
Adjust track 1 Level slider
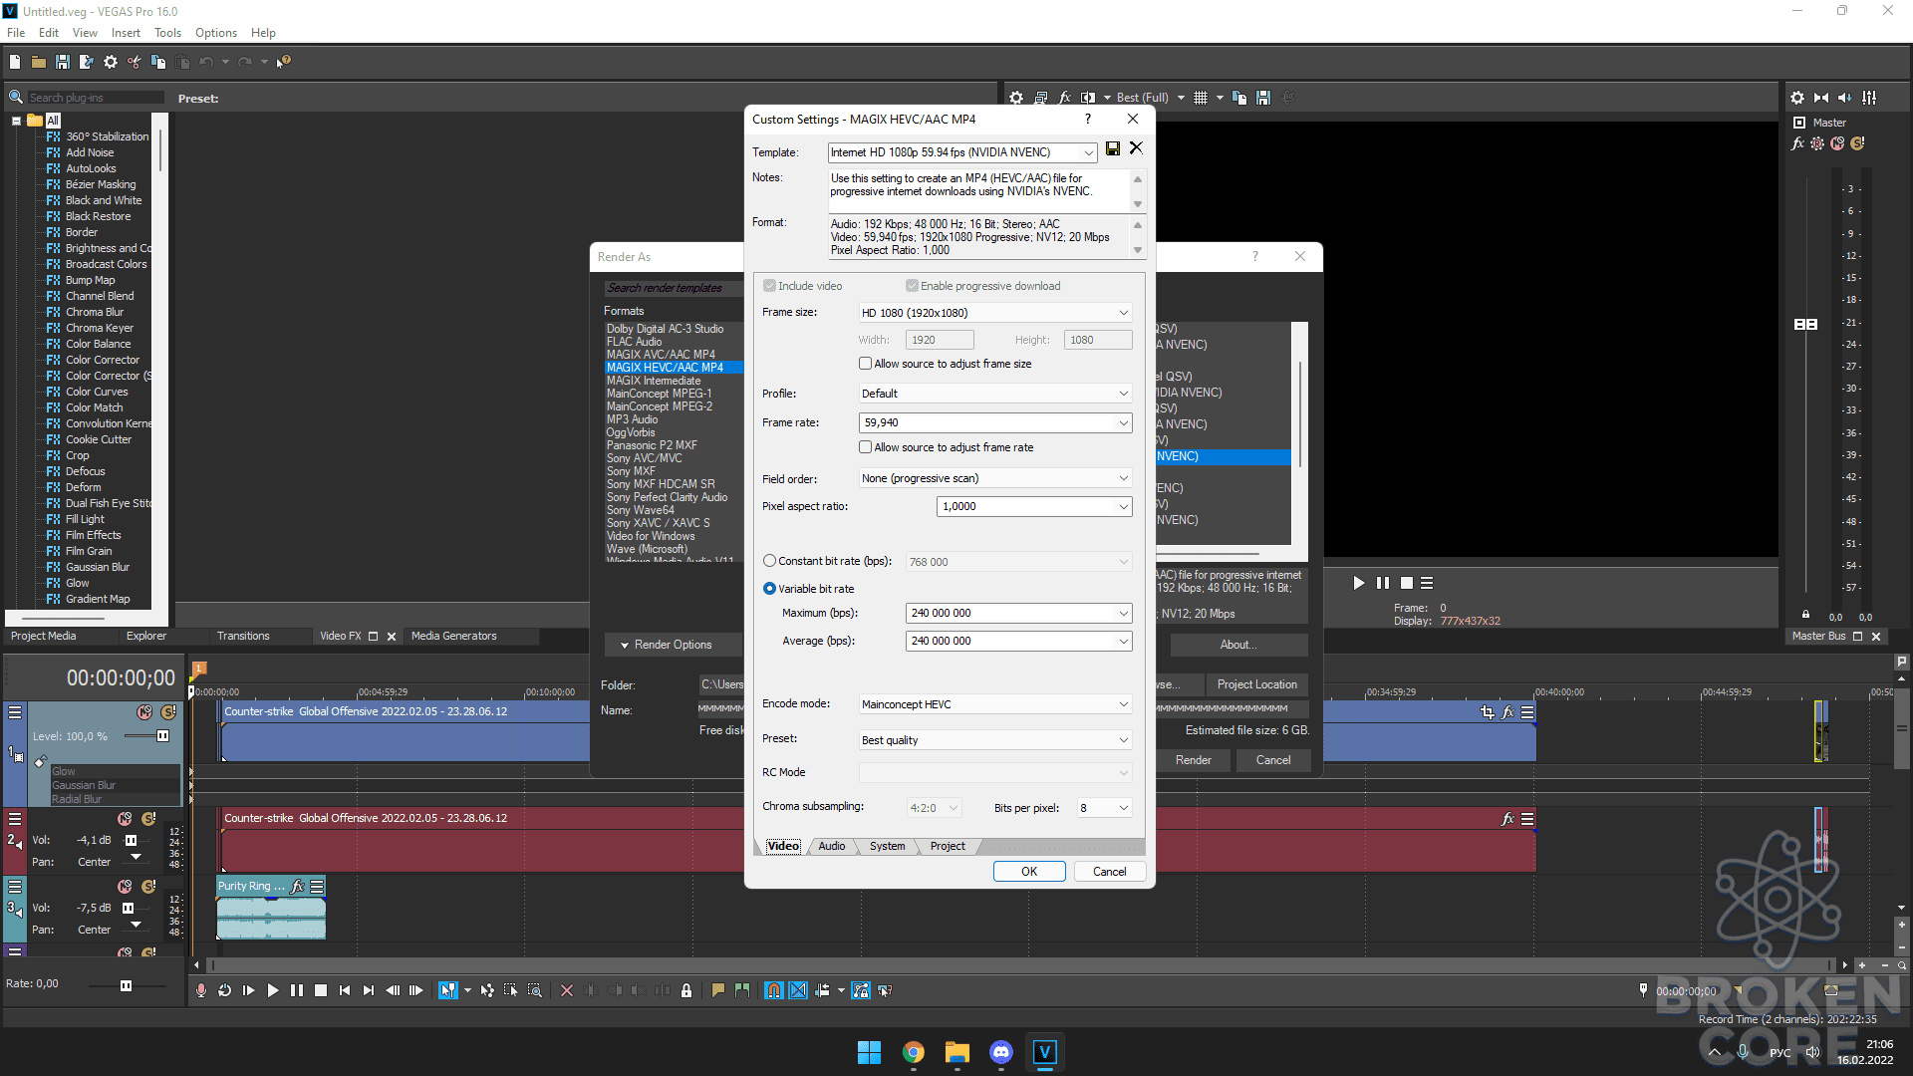coord(162,736)
